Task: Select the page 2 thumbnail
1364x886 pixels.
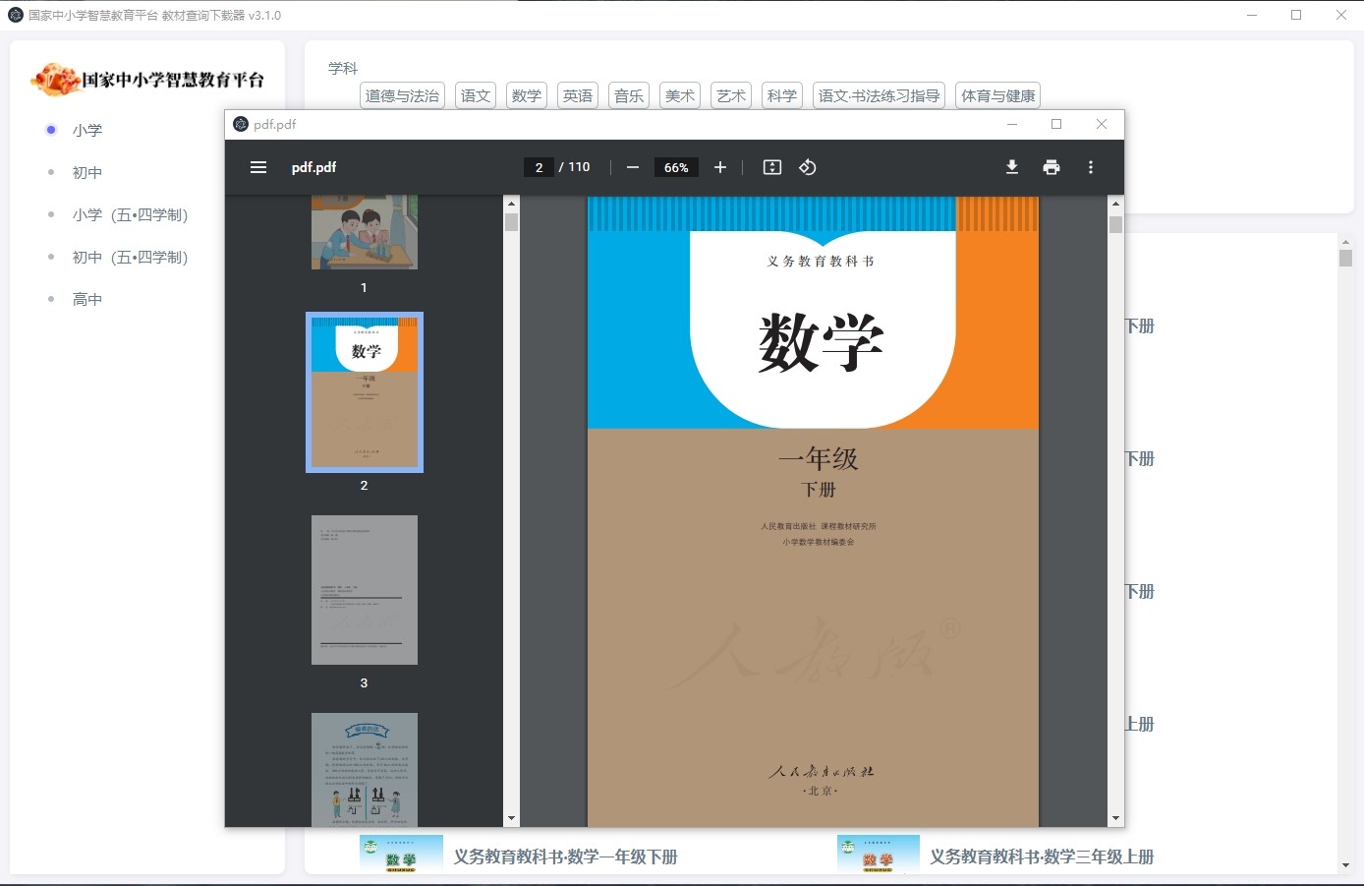Action: pos(365,392)
